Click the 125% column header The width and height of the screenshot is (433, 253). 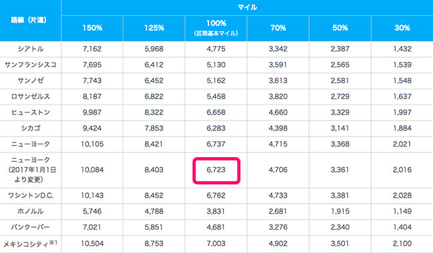154,28
